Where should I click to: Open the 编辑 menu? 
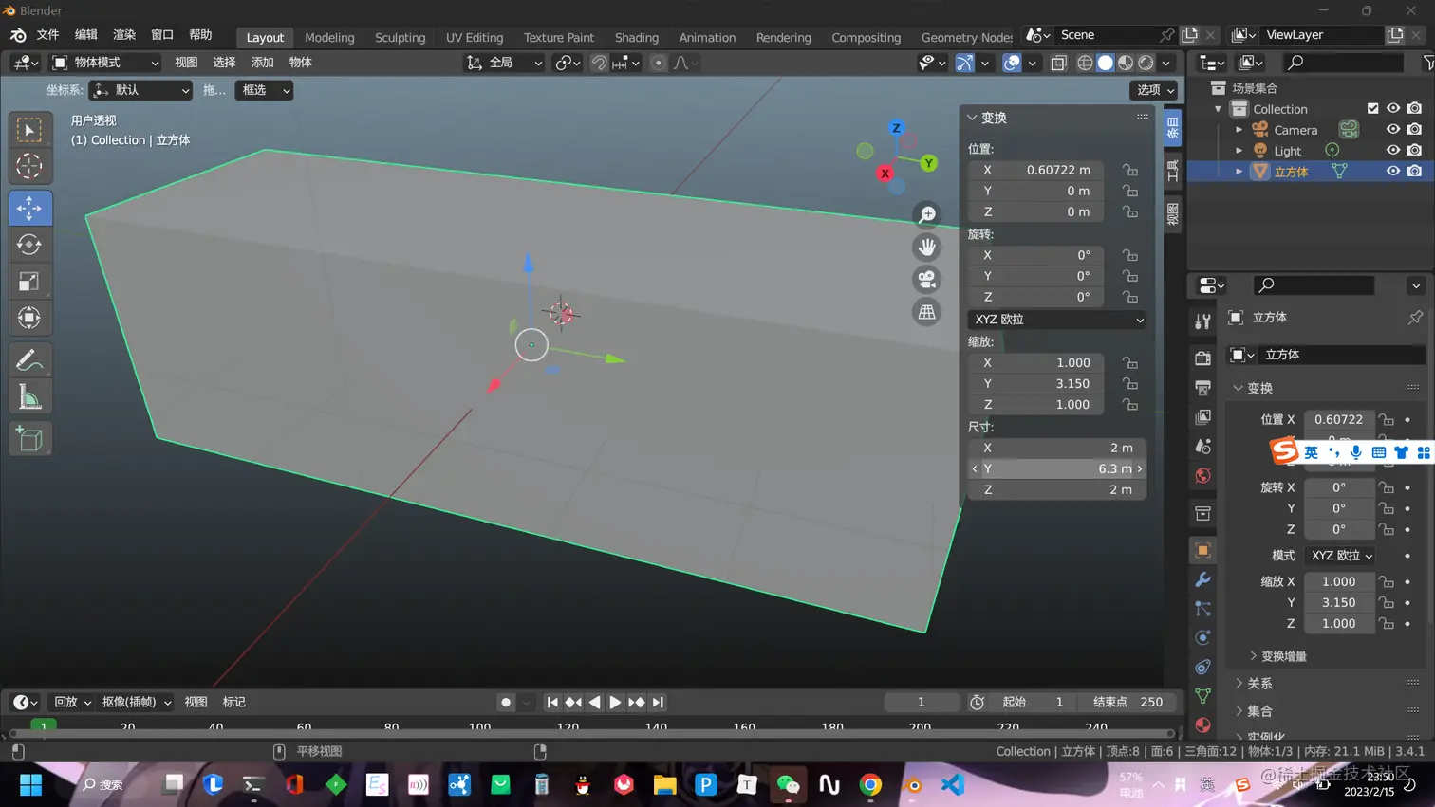point(86,35)
